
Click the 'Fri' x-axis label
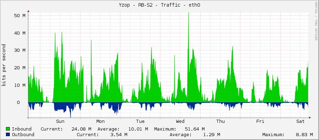coord(260,121)
